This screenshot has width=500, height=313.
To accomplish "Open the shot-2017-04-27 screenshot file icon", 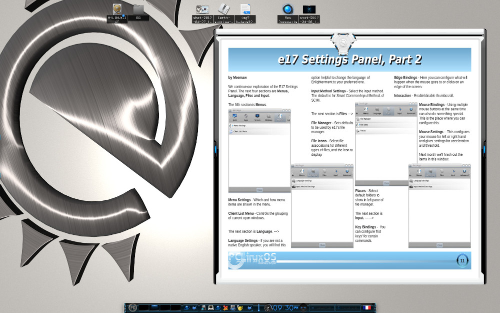I will pos(202,14).
